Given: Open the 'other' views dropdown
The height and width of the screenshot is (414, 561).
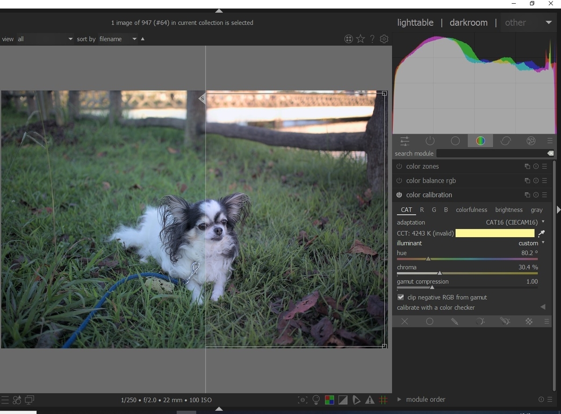Looking at the screenshot, I should 528,22.
